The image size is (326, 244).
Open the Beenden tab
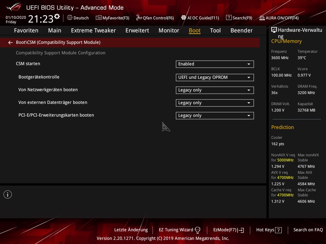[241, 30]
